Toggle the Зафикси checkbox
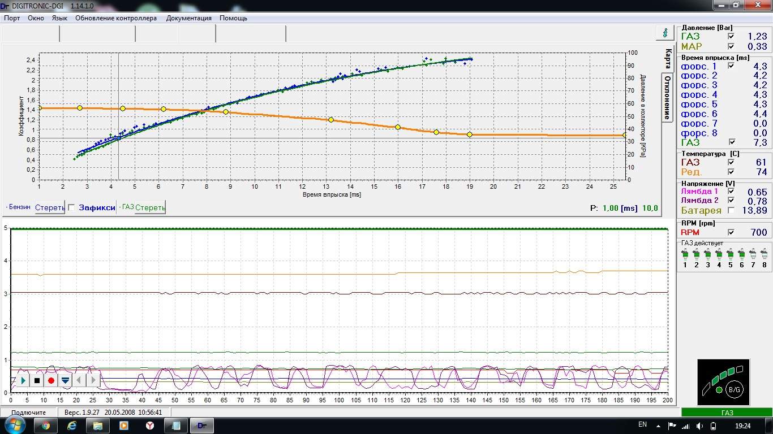Image resolution: width=773 pixels, height=434 pixels. 71,207
